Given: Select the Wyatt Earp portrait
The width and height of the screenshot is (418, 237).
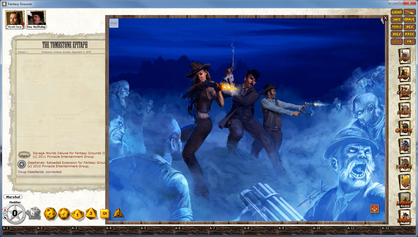Looking at the screenshot, I should coord(14,18).
